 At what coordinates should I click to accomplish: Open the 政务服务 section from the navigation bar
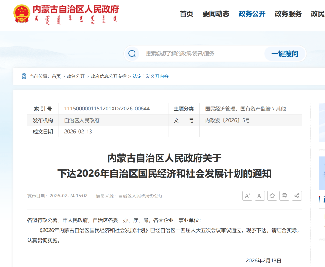point(288,14)
